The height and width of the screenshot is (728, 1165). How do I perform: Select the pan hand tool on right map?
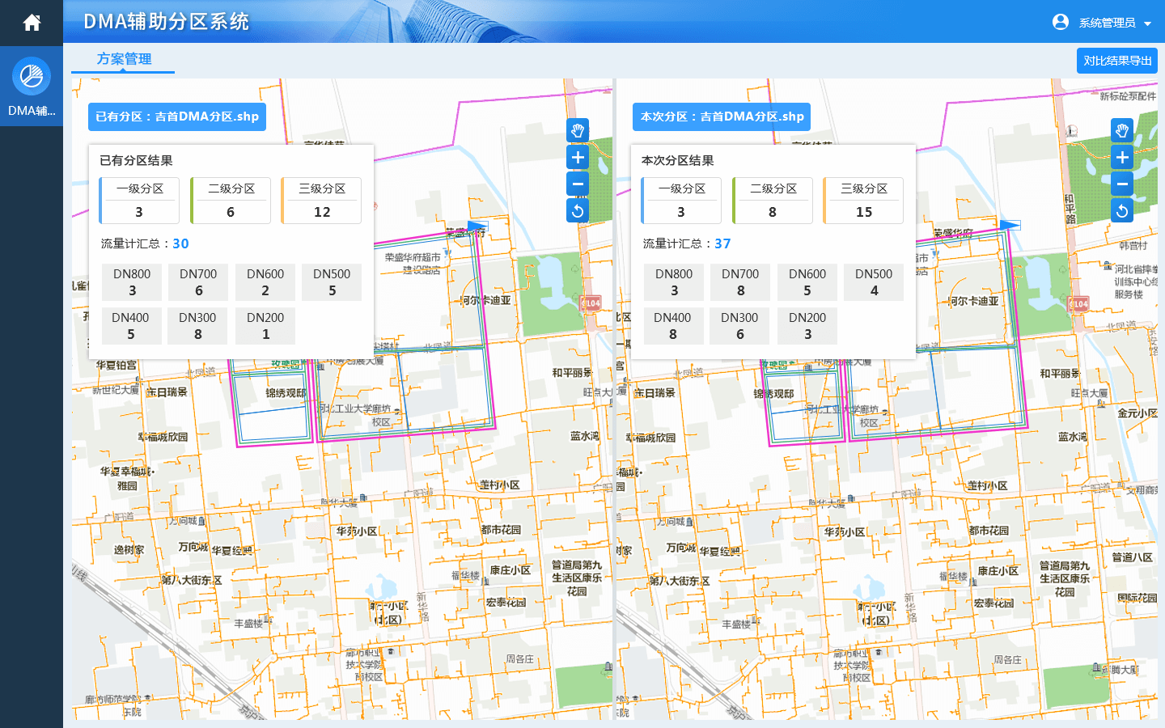tap(1122, 130)
